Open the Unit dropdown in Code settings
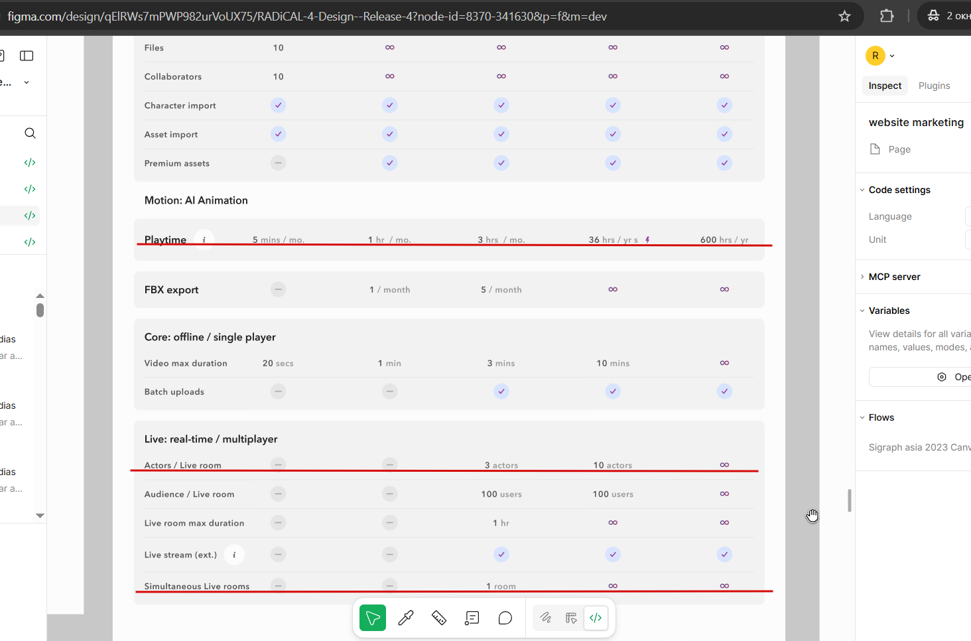 pos(968,240)
